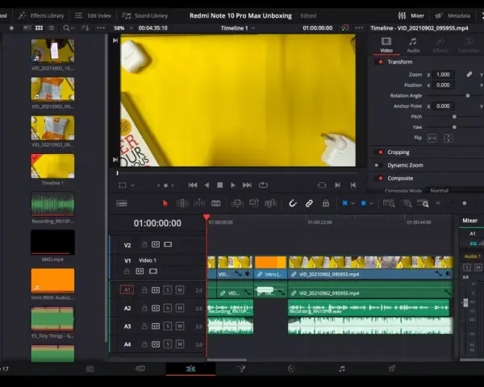The width and height of the screenshot is (484, 387).
Task: Open the Composite Mode Normal dropdown
Action: tap(454, 191)
